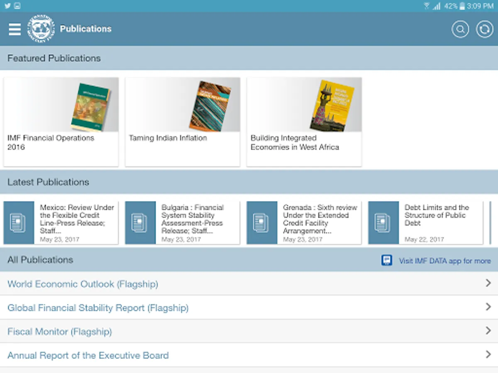Image resolution: width=498 pixels, height=373 pixels.
Task: Open the Debt Limits document icon
Action: [383, 223]
